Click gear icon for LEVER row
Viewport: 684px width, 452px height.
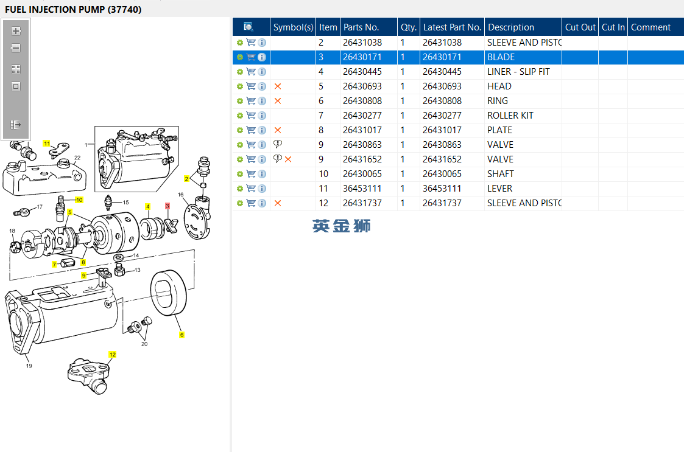[x=239, y=189]
